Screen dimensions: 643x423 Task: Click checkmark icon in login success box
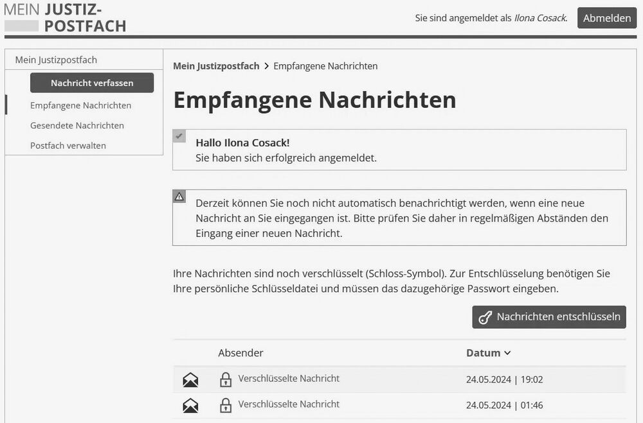pyautogui.click(x=179, y=136)
